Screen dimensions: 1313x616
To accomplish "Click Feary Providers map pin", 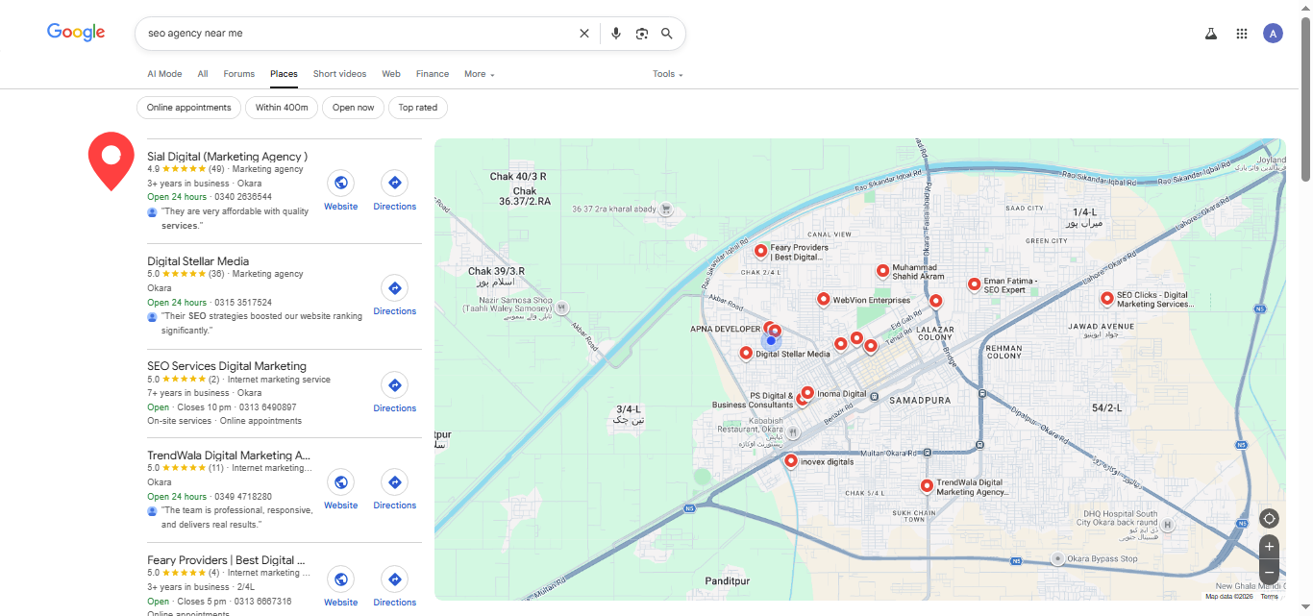I will click(x=760, y=251).
